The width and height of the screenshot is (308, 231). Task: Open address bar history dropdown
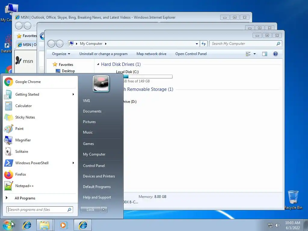click(x=197, y=44)
